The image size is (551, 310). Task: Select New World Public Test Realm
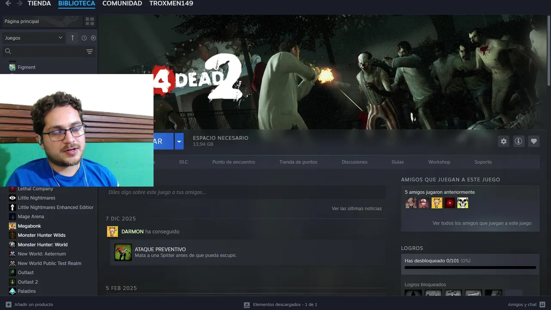pos(50,263)
